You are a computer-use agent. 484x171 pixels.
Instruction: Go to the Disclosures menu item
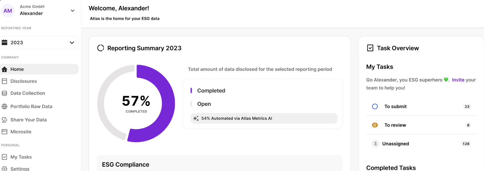(24, 81)
